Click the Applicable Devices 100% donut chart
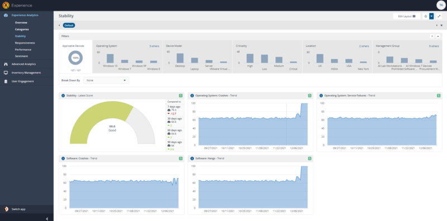The height and width of the screenshot is (221, 447). pyautogui.click(x=75, y=57)
